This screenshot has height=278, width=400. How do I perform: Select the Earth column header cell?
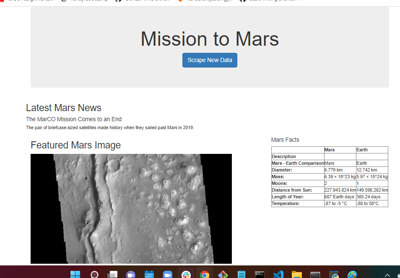372,150
